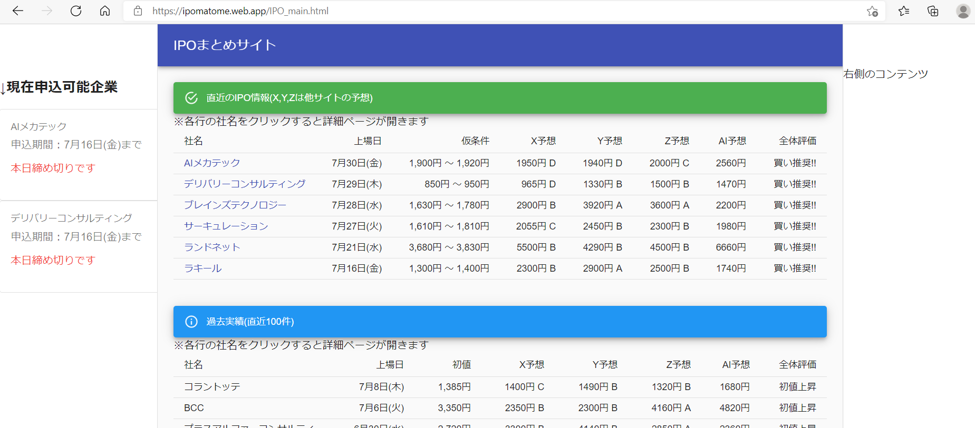
Task: Click the blue banner info icon
Action: [191, 322]
